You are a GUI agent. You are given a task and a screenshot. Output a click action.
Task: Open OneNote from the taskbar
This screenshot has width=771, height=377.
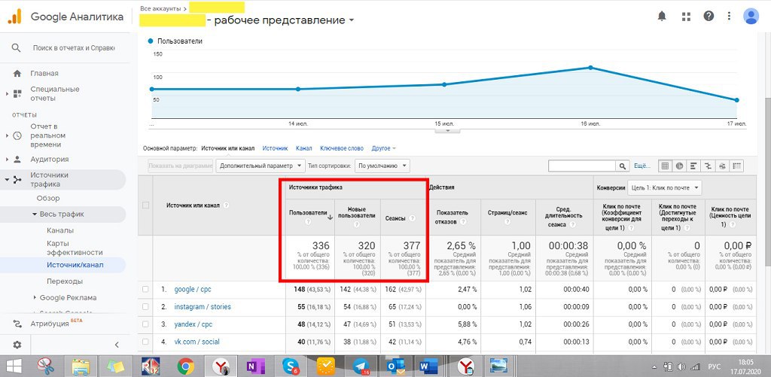pos(255,366)
